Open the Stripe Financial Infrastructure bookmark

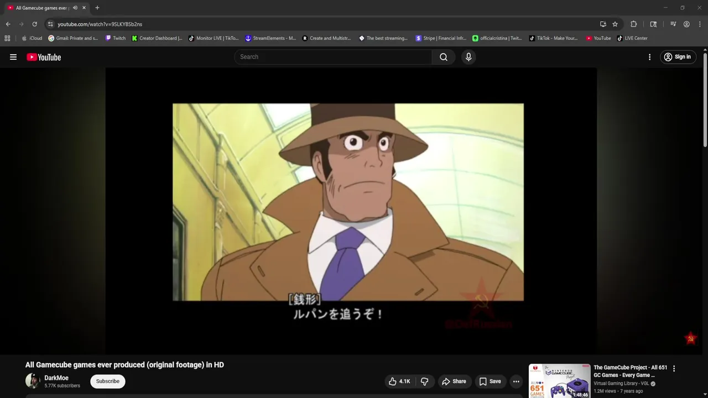(441, 38)
